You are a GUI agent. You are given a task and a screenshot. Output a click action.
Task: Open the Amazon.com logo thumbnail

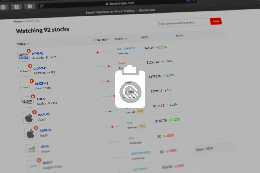coord(26,86)
